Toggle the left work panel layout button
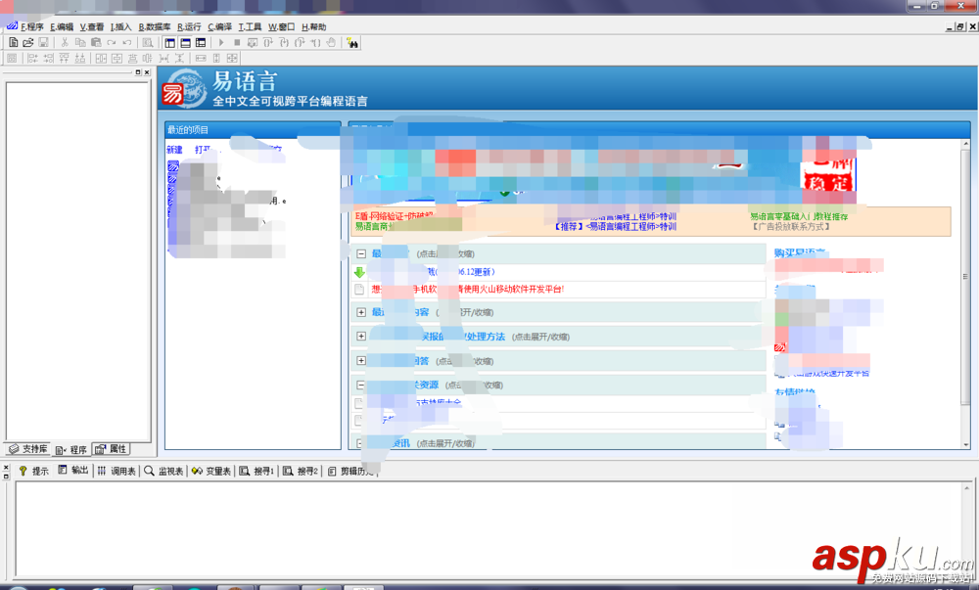The image size is (979, 590). pos(169,42)
